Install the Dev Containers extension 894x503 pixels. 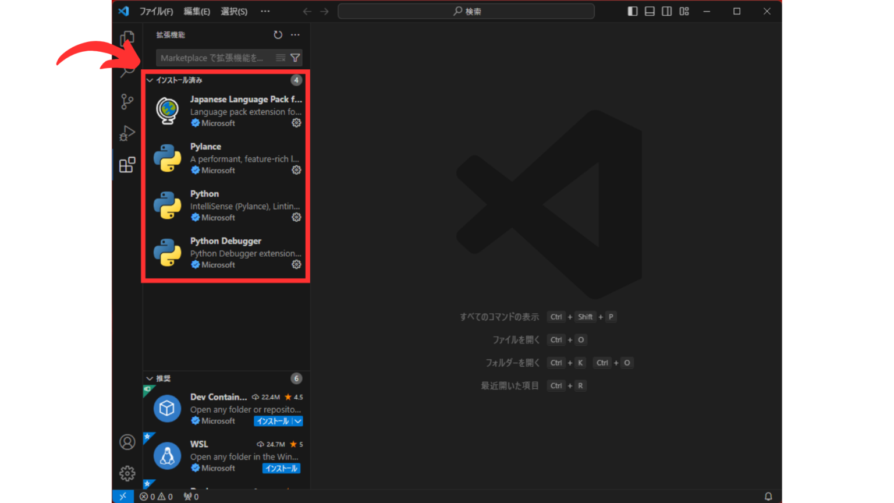(x=272, y=421)
